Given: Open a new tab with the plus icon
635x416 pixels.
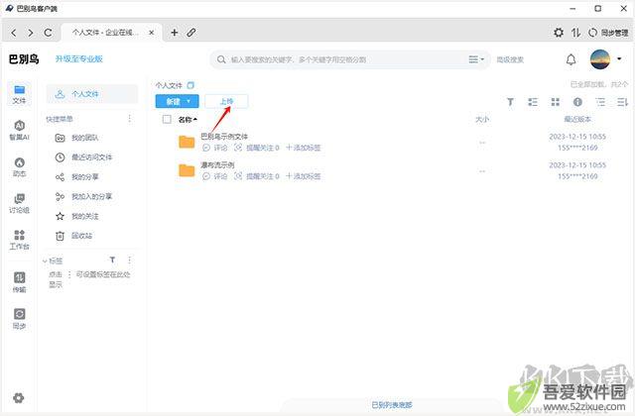Looking at the screenshot, I should coord(175,33).
